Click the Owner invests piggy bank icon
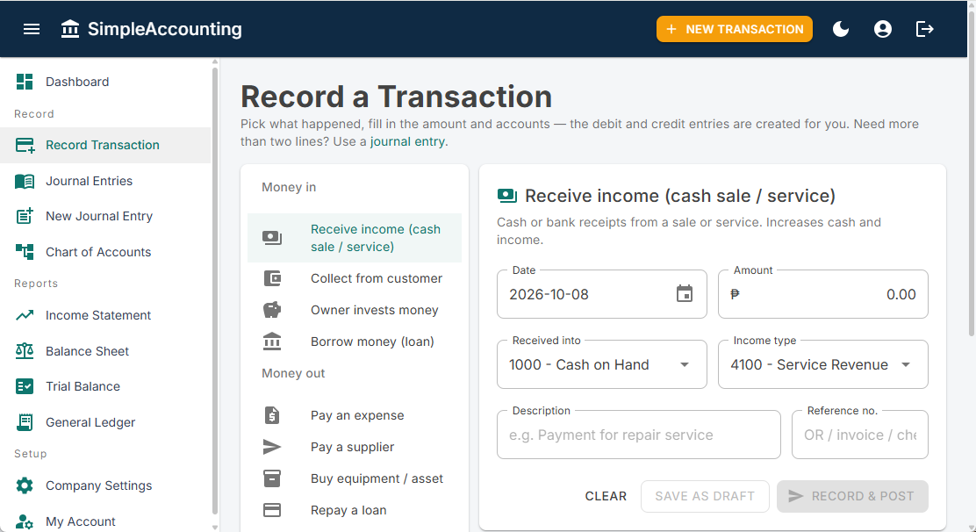976x532 pixels. pyautogui.click(x=272, y=310)
